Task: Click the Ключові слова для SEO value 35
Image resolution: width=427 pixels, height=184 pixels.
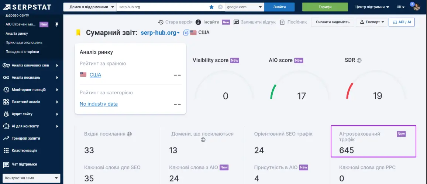Action: point(89,178)
